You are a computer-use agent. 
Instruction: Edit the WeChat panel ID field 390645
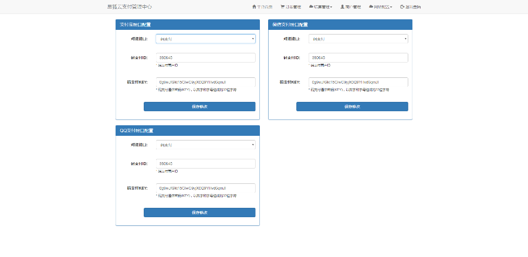[x=358, y=58]
